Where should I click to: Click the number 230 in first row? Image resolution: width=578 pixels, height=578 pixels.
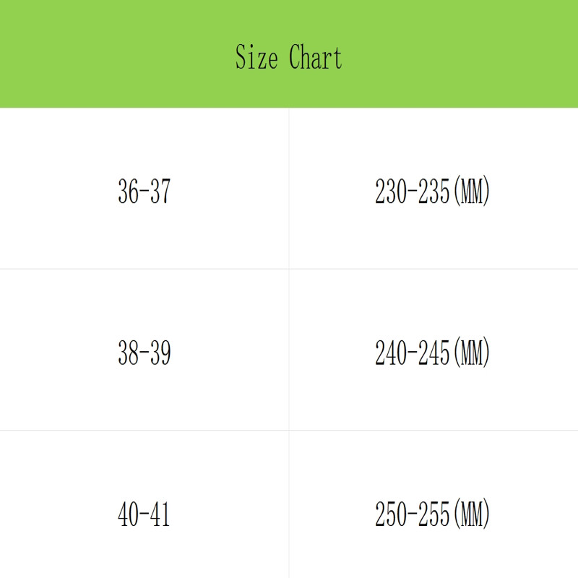click(391, 192)
